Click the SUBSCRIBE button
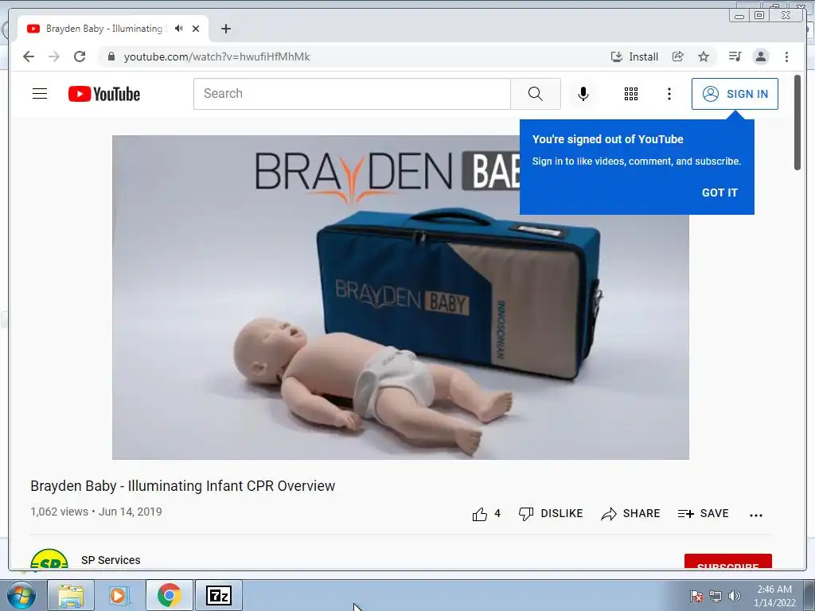This screenshot has width=815, height=611. pyautogui.click(x=727, y=562)
